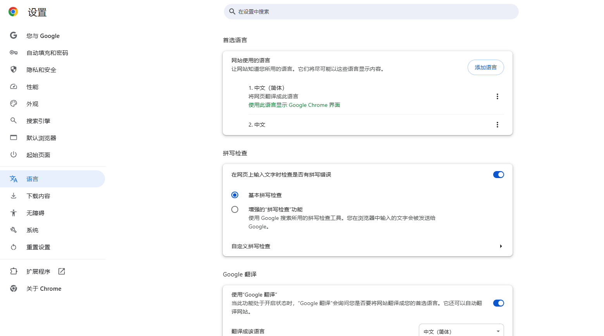Screen dimensions: 604x336
Task: Click the search magnifier in settings search bar
Action: click(x=232, y=12)
